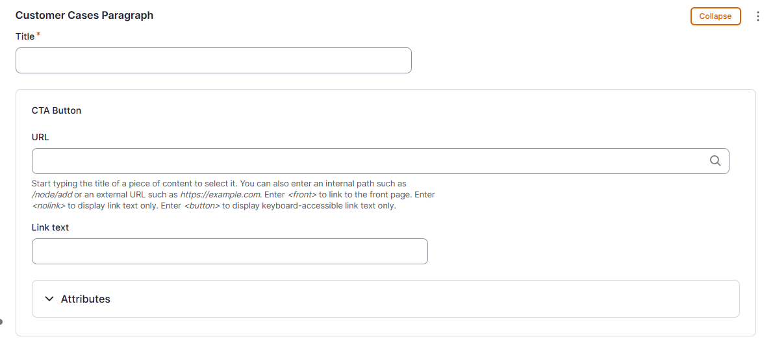Click the Customer Cases Paragraph heading
Image resolution: width=773 pixels, height=339 pixels.
point(84,15)
